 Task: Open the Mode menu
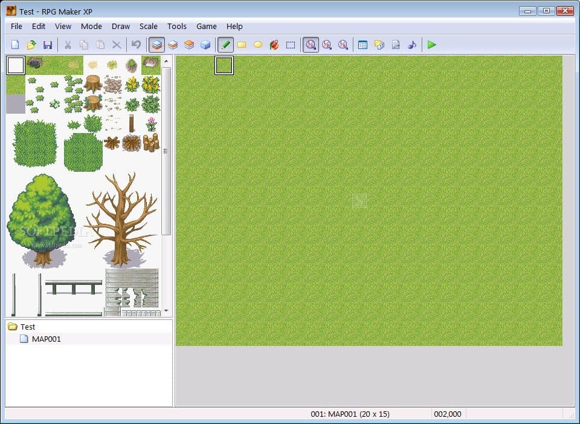tap(91, 26)
